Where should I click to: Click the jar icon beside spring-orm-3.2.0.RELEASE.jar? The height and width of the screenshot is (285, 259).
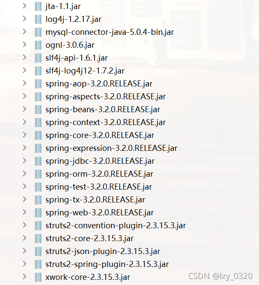coord(38,174)
